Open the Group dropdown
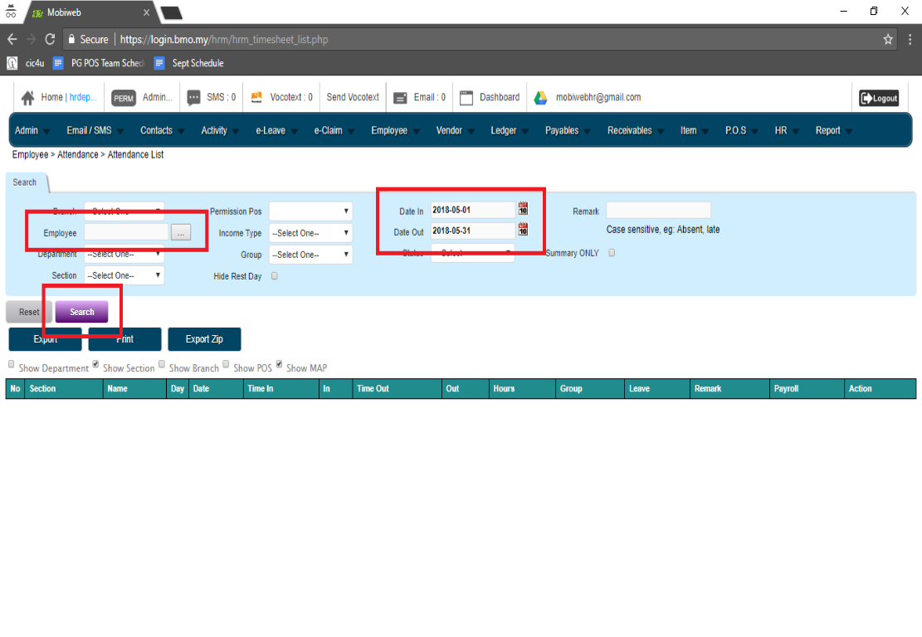The height and width of the screenshot is (637, 922). point(310,255)
